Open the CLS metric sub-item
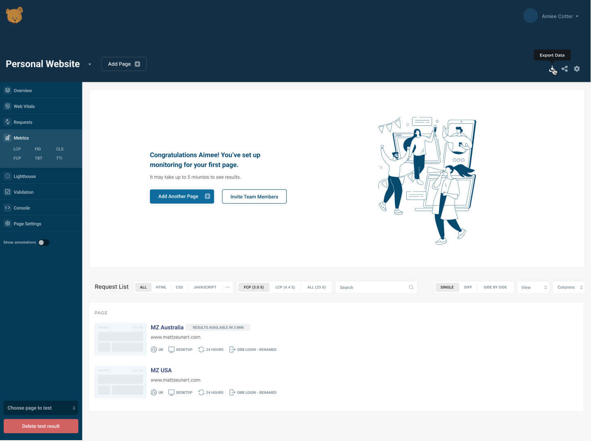 tap(60, 149)
